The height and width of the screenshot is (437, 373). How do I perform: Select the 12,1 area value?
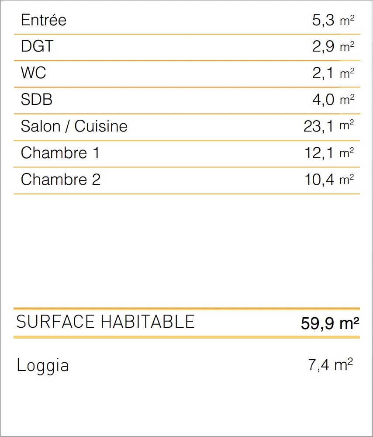[x=319, y=153]
